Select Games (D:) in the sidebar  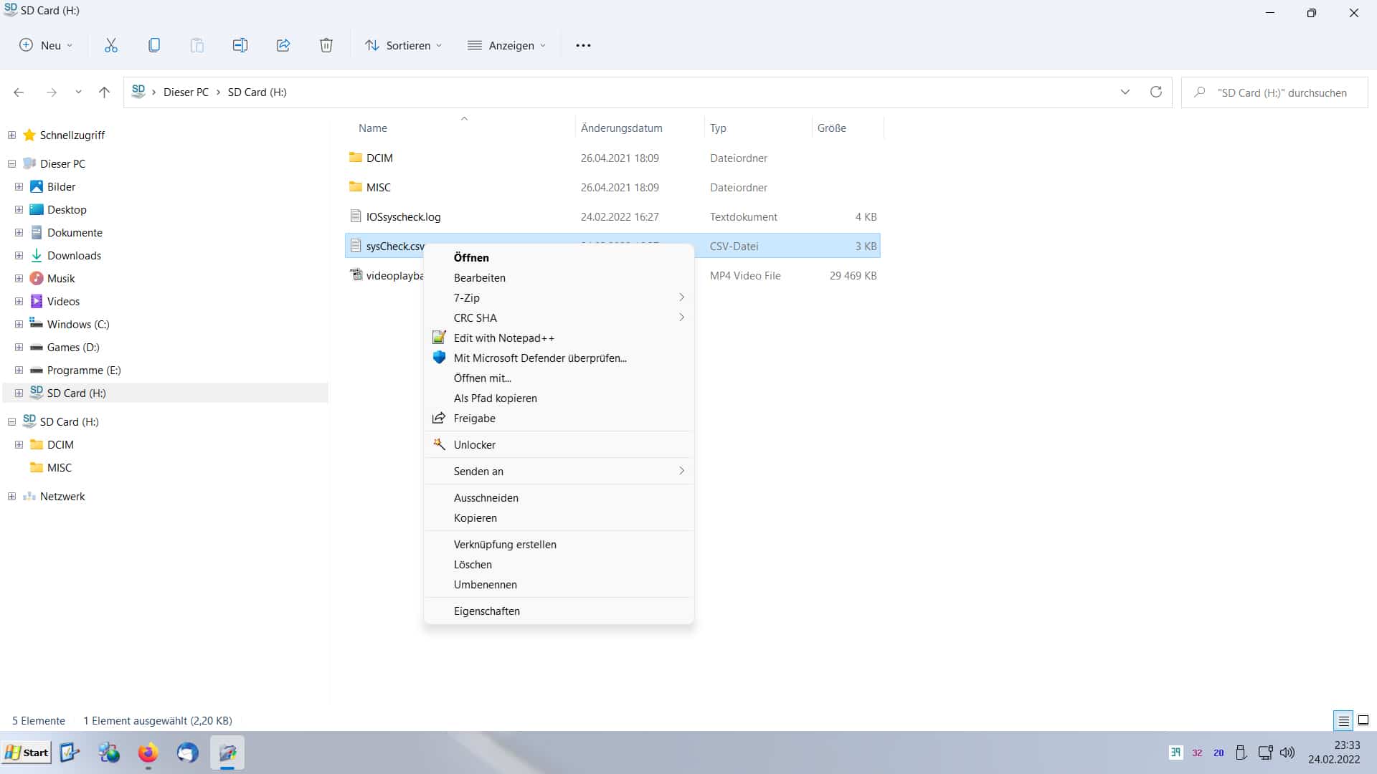coord(73,347)
